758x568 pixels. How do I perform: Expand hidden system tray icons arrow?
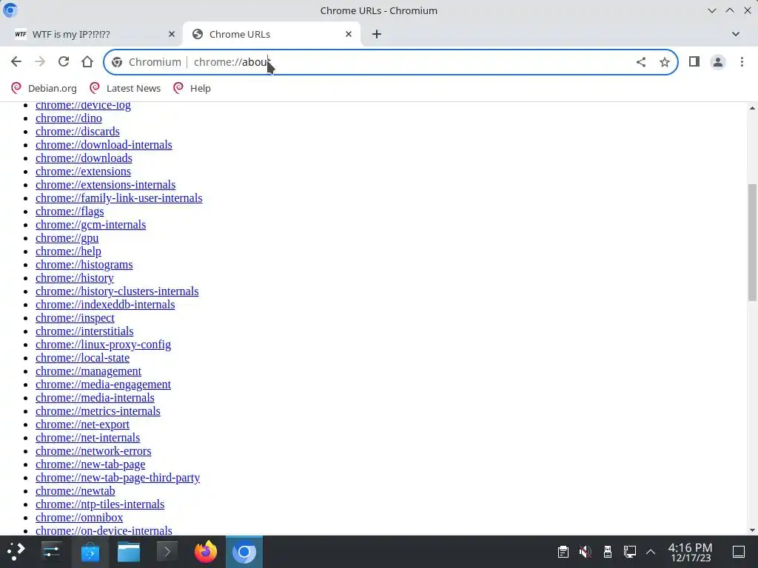tap(651, 552)
